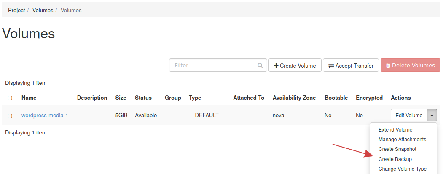Viewport: 443px width, 174px height.
Task: Pick Create Snapshot from the dropdown
Action: (x=397, y=149)
